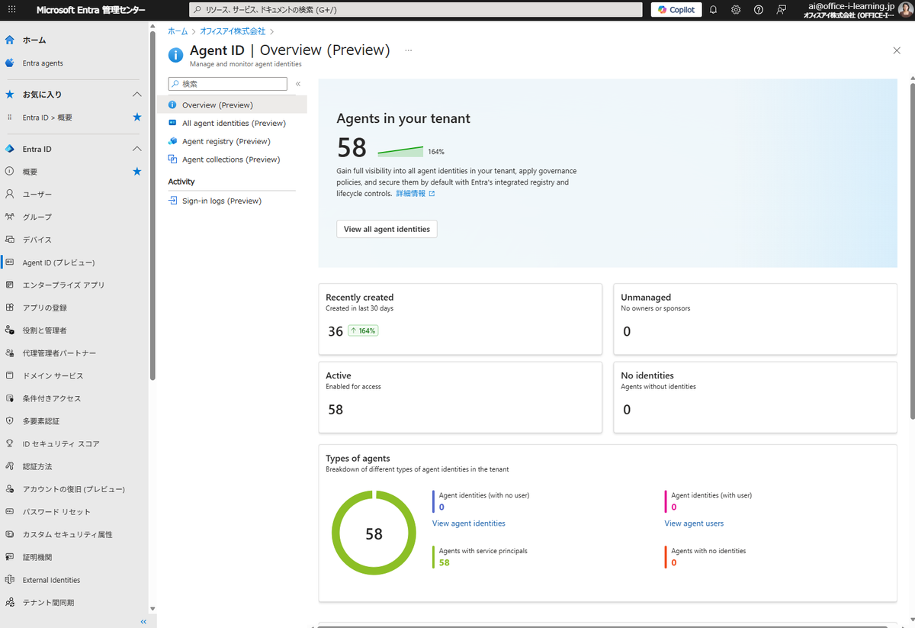The width and height of the screenshot is (915, 628).
Task: Collapse the Entra ID section chevron
Action: (137, 149)
